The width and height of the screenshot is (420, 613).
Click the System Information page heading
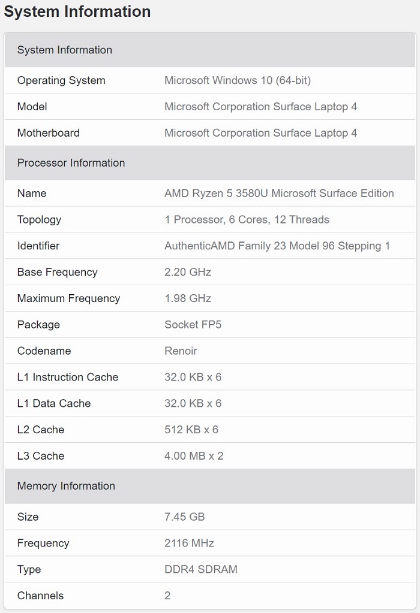(77, 11)
